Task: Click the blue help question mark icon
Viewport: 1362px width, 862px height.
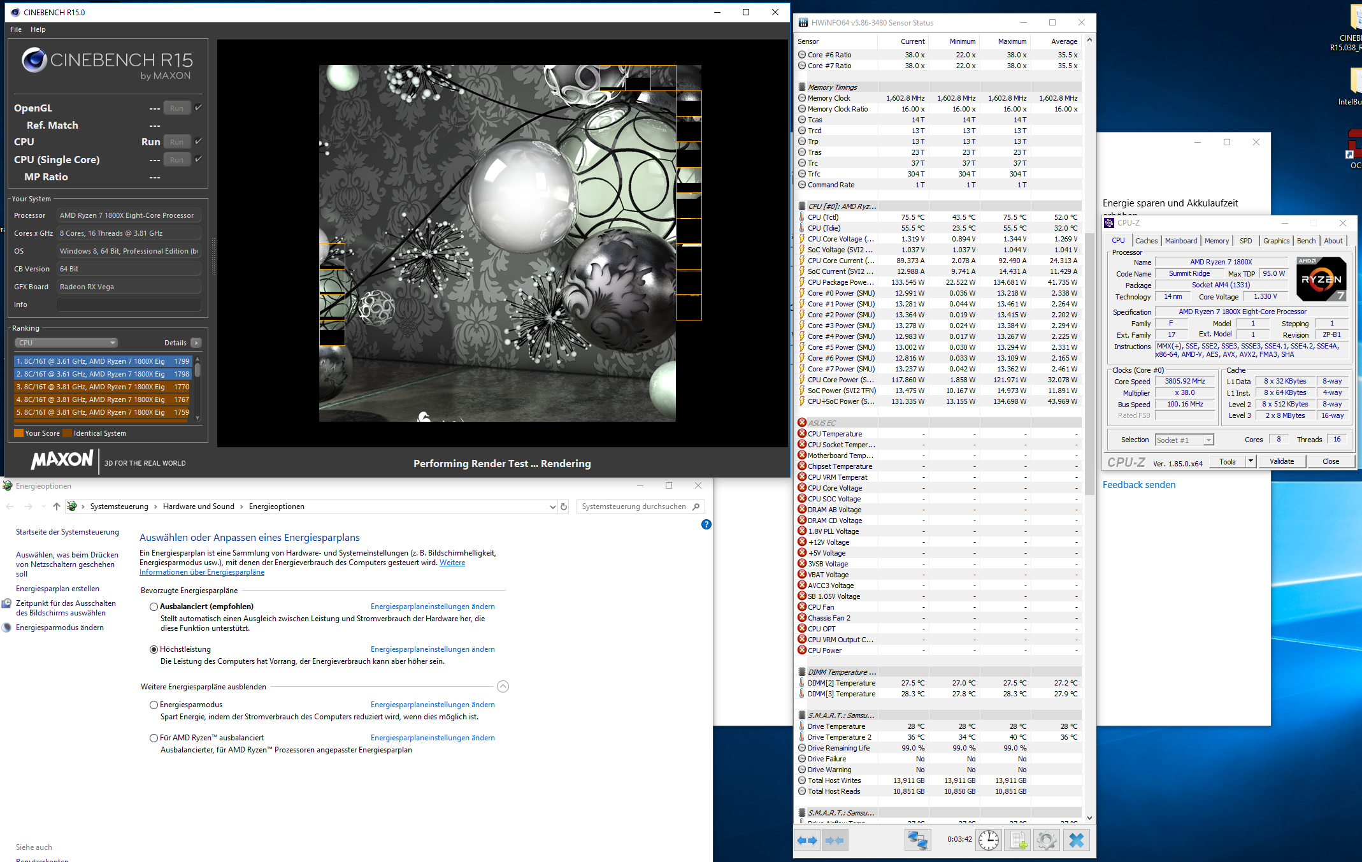Action: [x=706, y=524]
